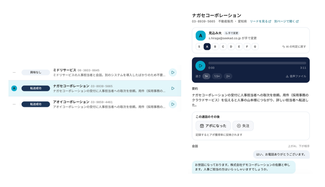Select the ミドリサービス company name
The image size is (325, 187).
point(64,70)
